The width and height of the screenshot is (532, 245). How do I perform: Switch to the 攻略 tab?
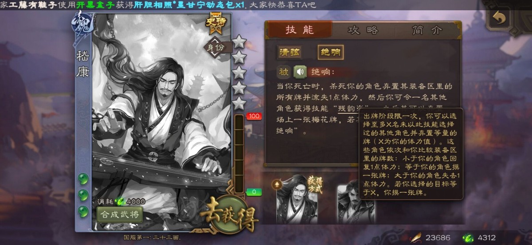[363, 30]
